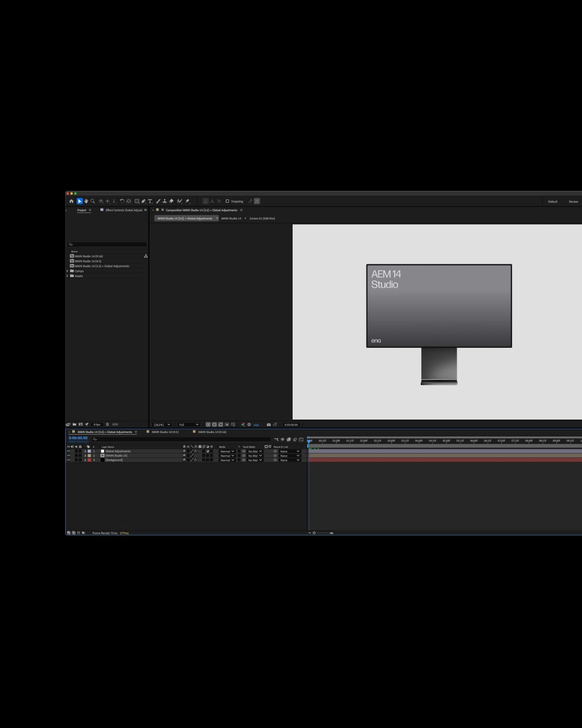Viewport: 582px width, 728px height.
Task: Expand layer 2 MAIN Studio 14 properties
Action: pyautogui.click(x=85, y=456)
